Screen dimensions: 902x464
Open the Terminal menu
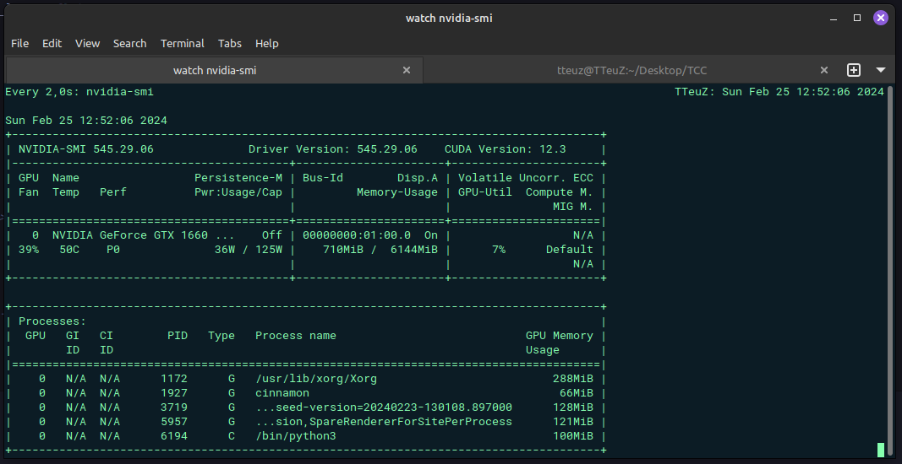click(183, 43)
